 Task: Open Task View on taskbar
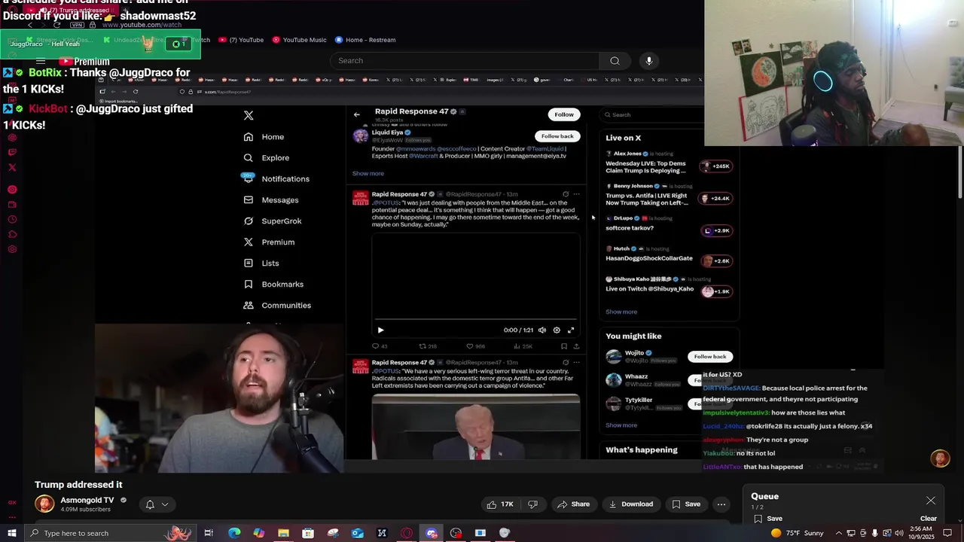click(x=209, y=533)
